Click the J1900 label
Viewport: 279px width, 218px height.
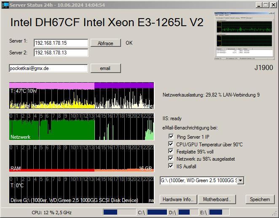tap(264, 67)
